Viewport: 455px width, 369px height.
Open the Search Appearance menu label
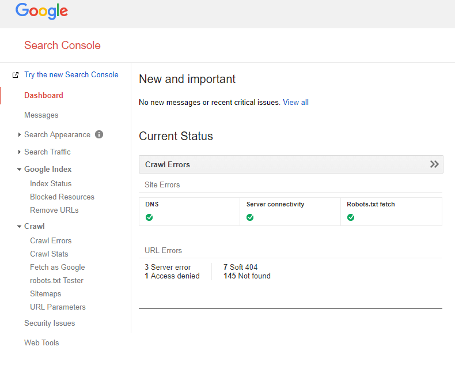[x=57, y=134]
